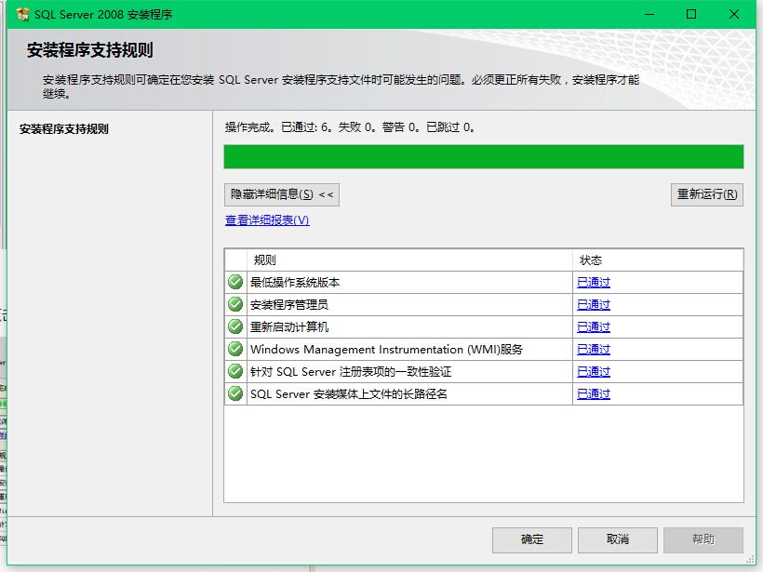
Task: Cancel setup with the 取消 button
Action: click(x=618, y=539)
